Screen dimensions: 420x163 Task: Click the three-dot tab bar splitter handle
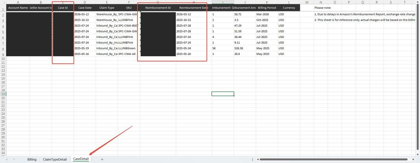point(252,160)
